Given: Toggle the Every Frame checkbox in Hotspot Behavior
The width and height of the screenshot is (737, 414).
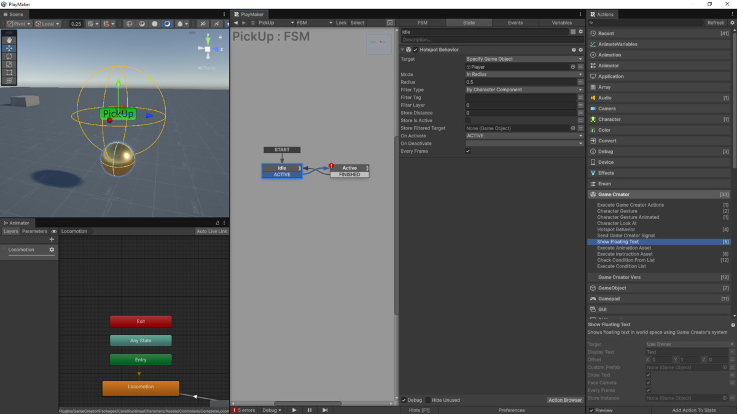Looking at the screenshot, I should [x=468, y=151].
